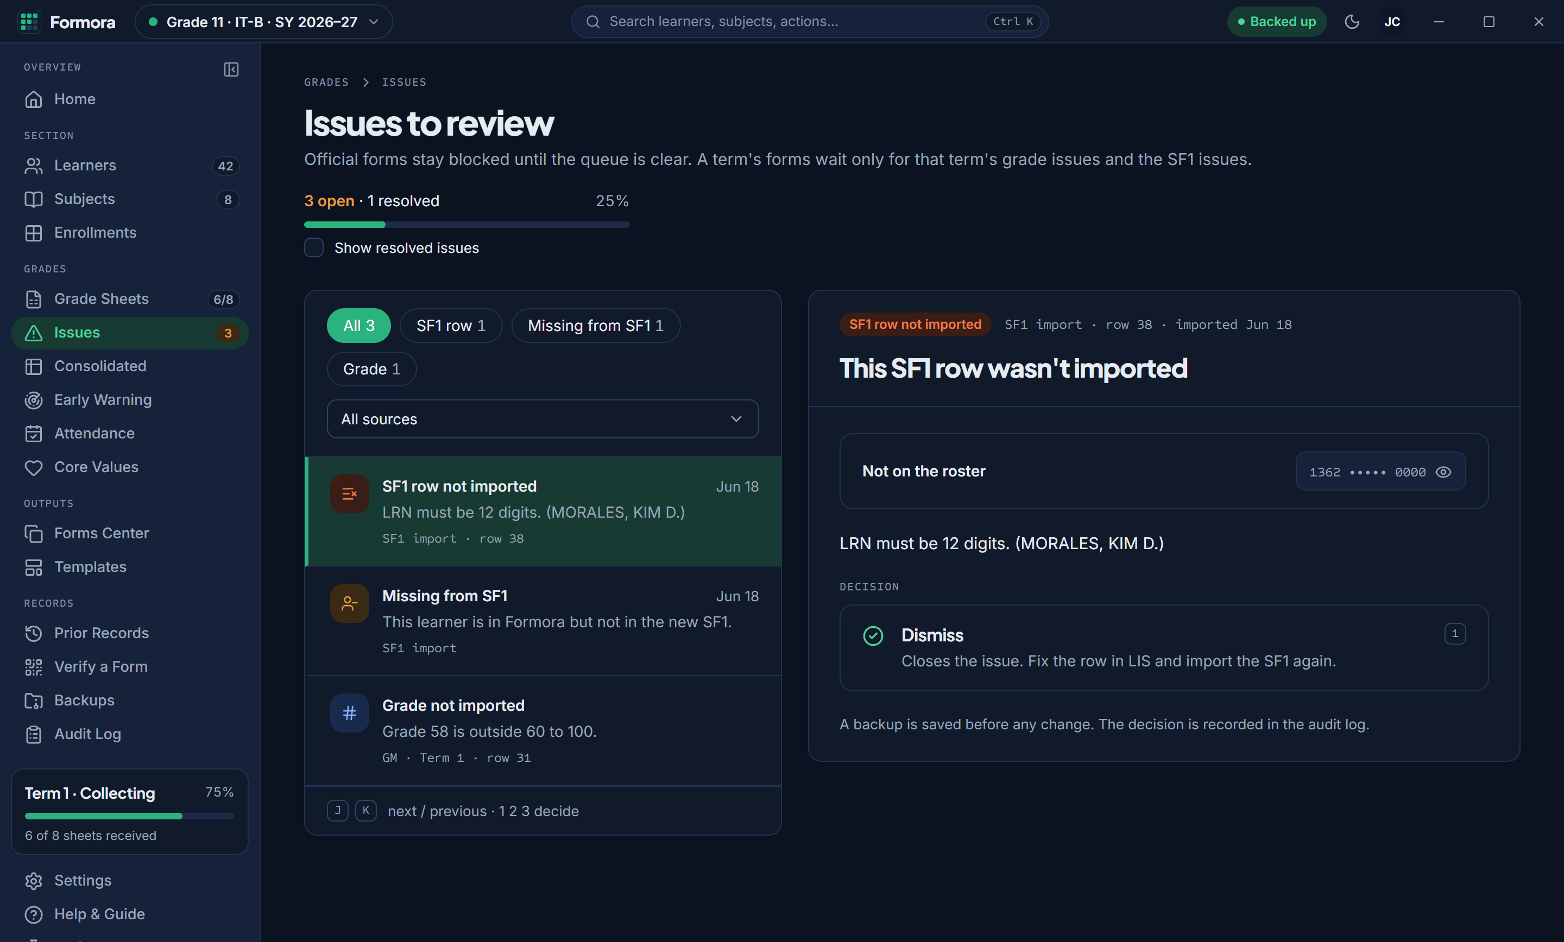Viewport: 1564px width, 942px height.
Task: Open Settings in sidebar
Action: click(129, 881)
